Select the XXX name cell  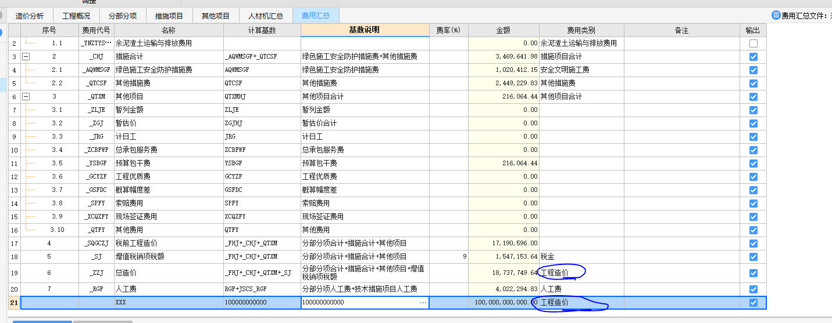169,303
